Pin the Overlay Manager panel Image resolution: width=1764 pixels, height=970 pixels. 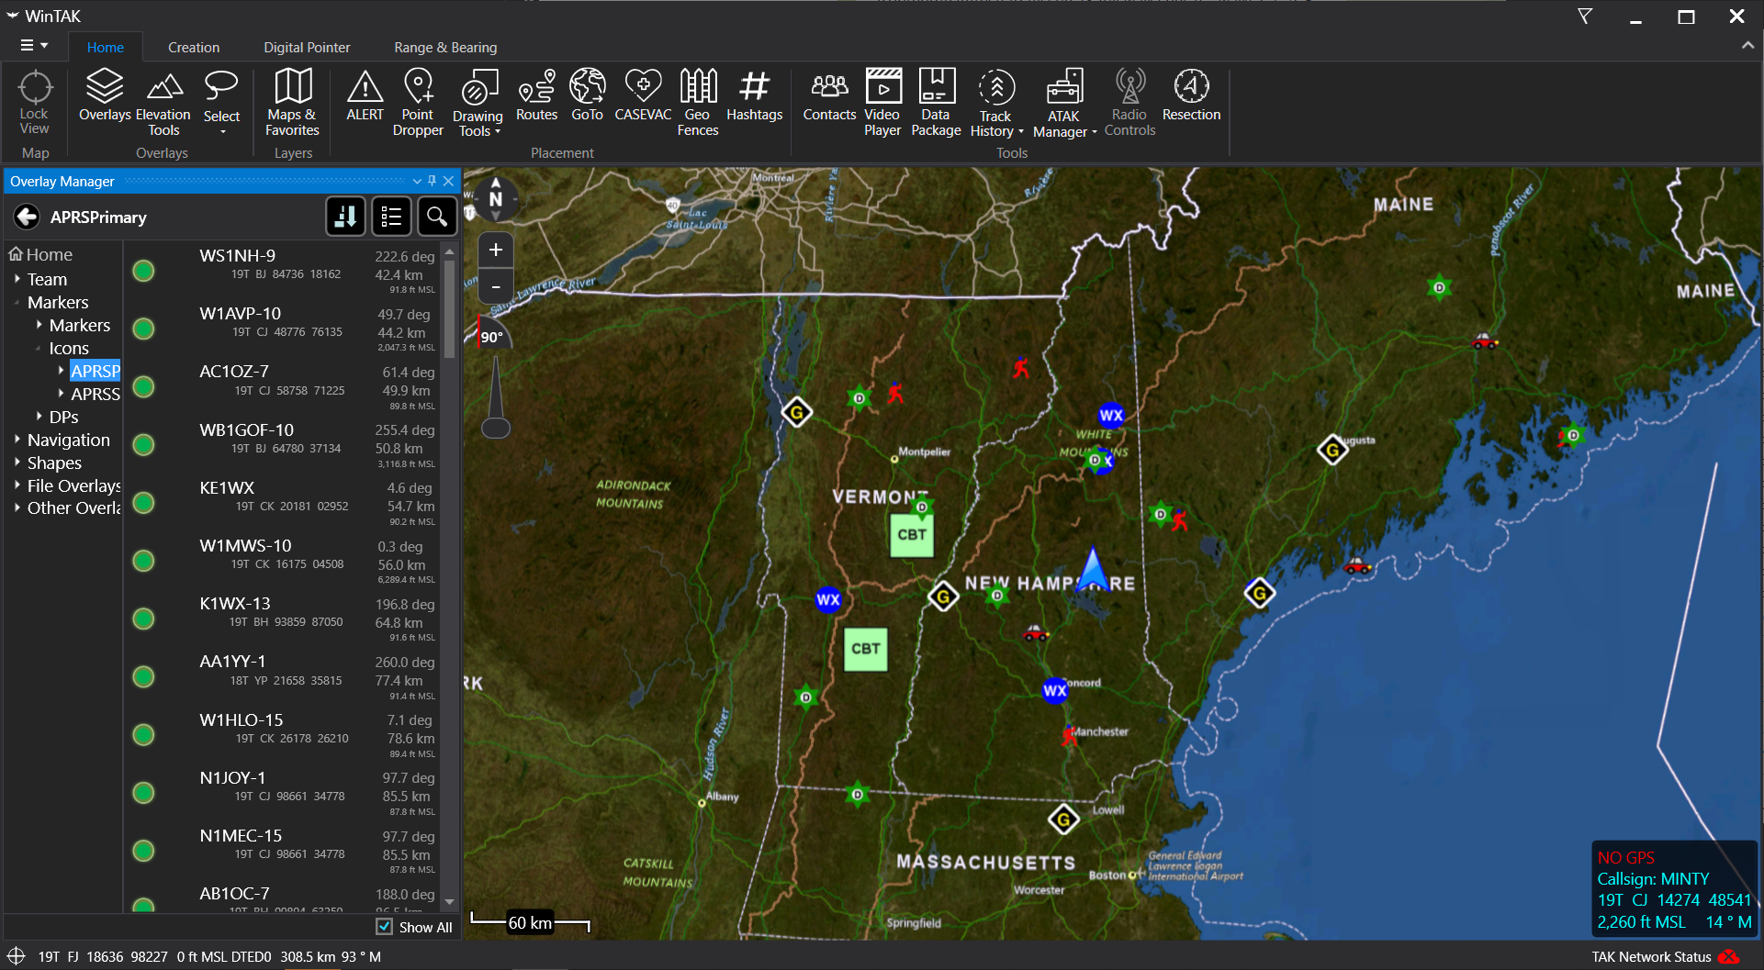(432, 181)
